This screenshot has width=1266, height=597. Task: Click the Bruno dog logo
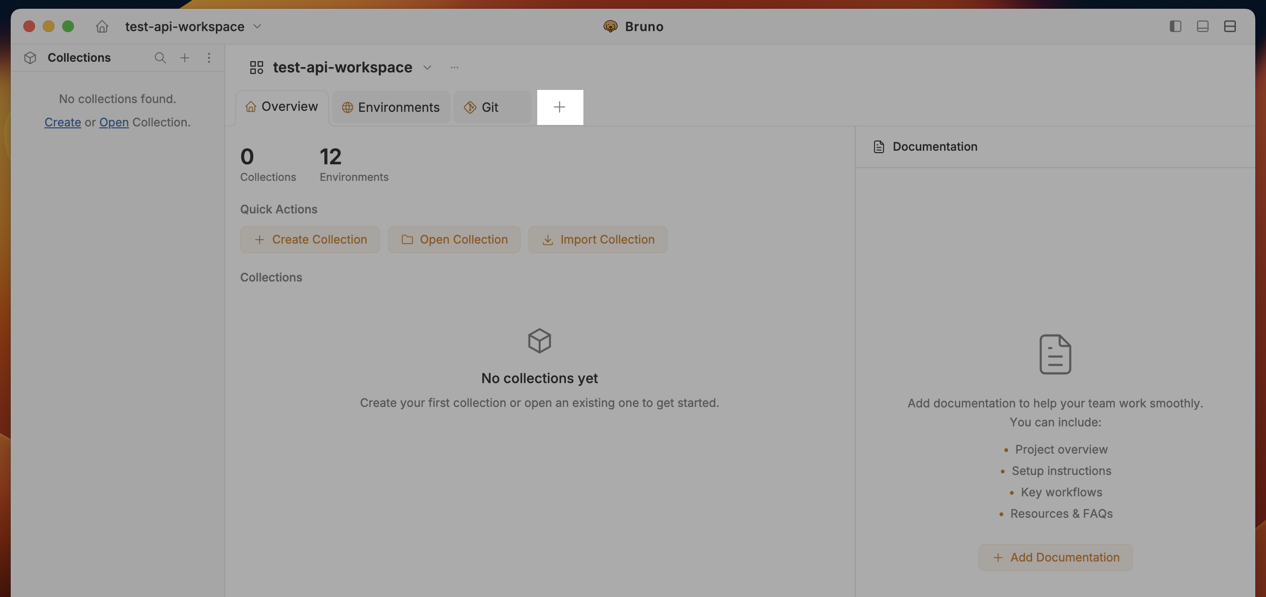point(611,27)
